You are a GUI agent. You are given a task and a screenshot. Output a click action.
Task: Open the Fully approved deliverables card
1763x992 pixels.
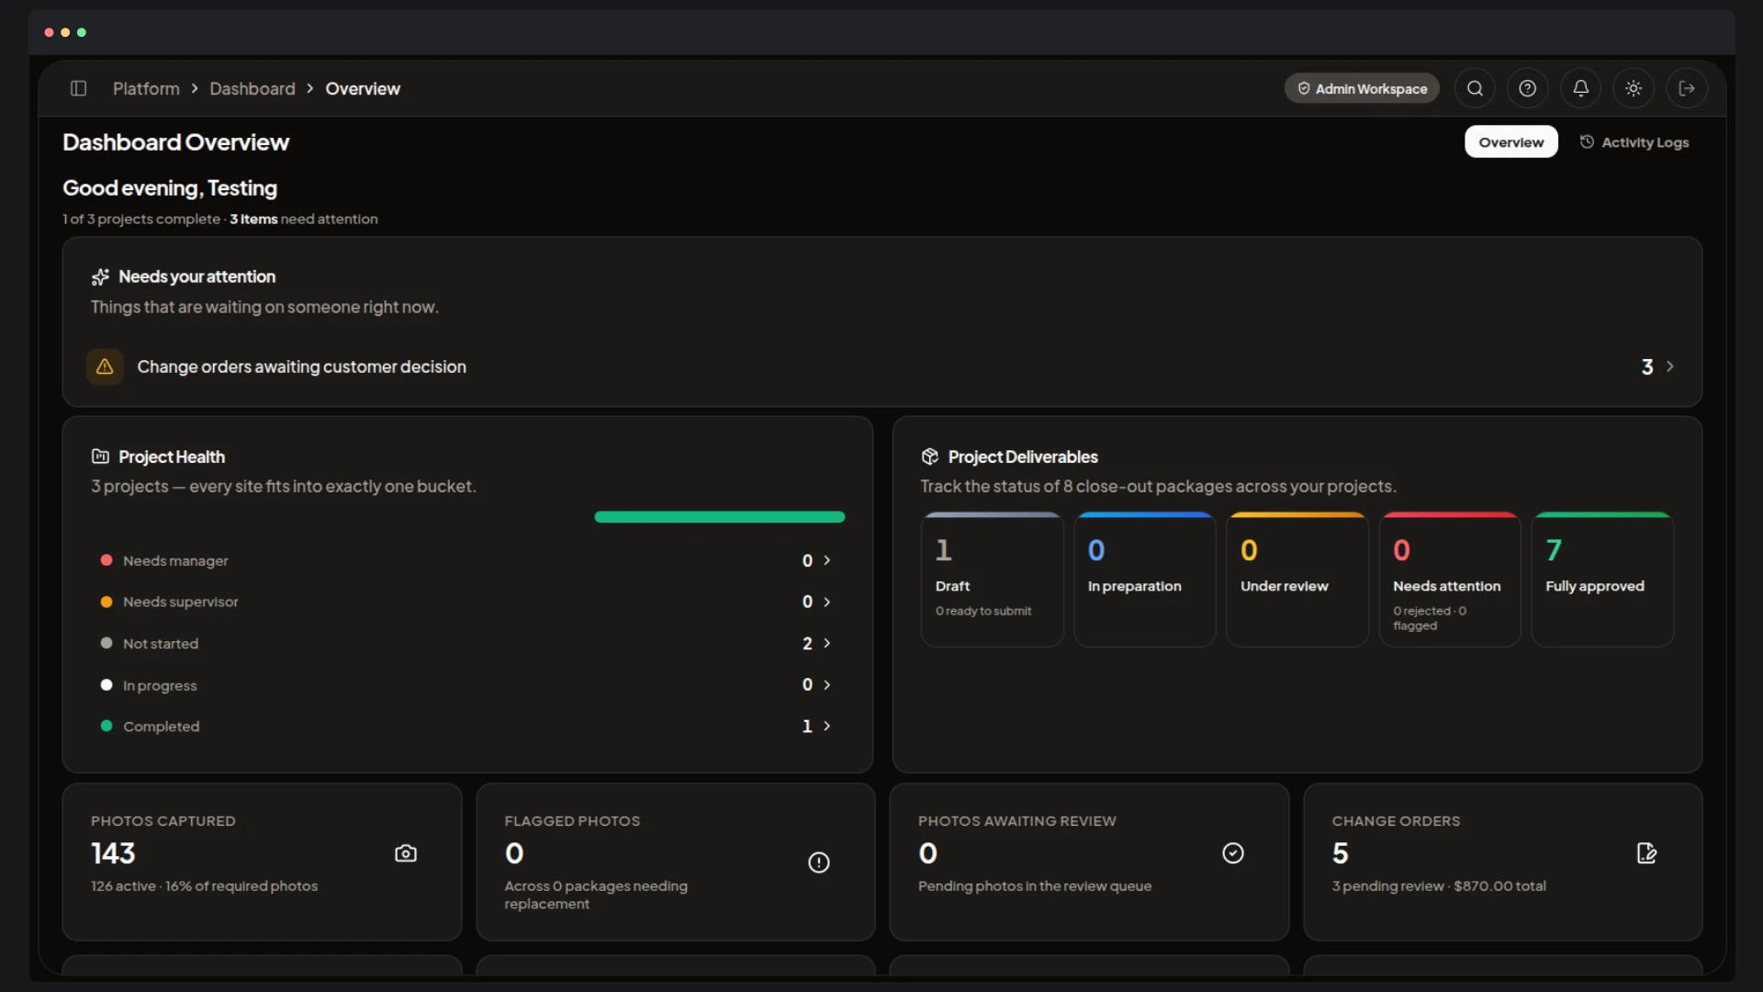click(1602, 580)
